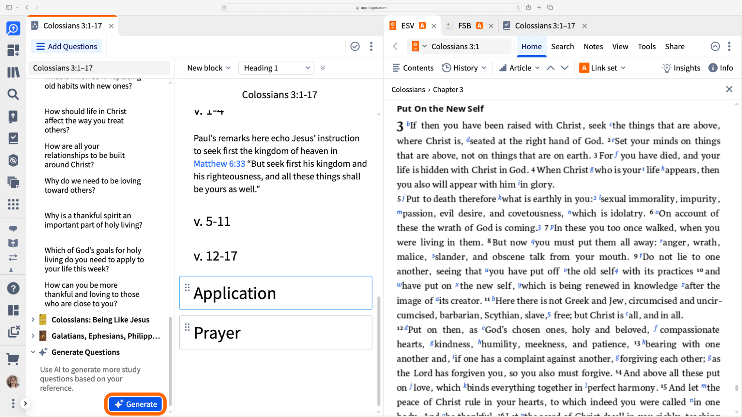Open the Info panel button
This screenshot has width=742, height=417.
pyautogui.click(x=721, y=68)
